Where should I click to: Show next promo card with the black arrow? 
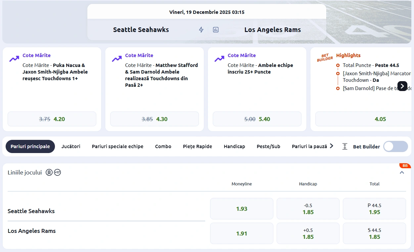(x=402, y=86)
